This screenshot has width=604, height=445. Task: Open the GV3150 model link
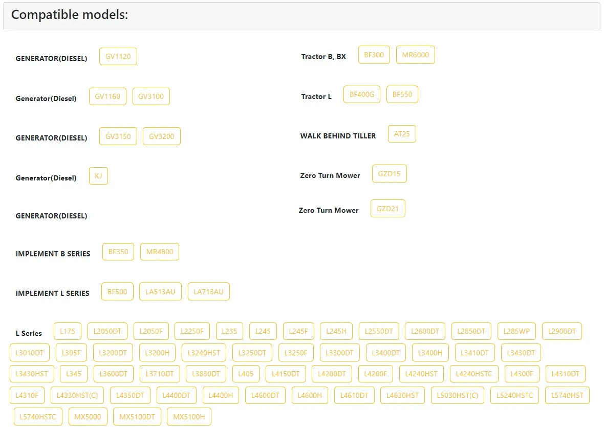tap(118, 136)
